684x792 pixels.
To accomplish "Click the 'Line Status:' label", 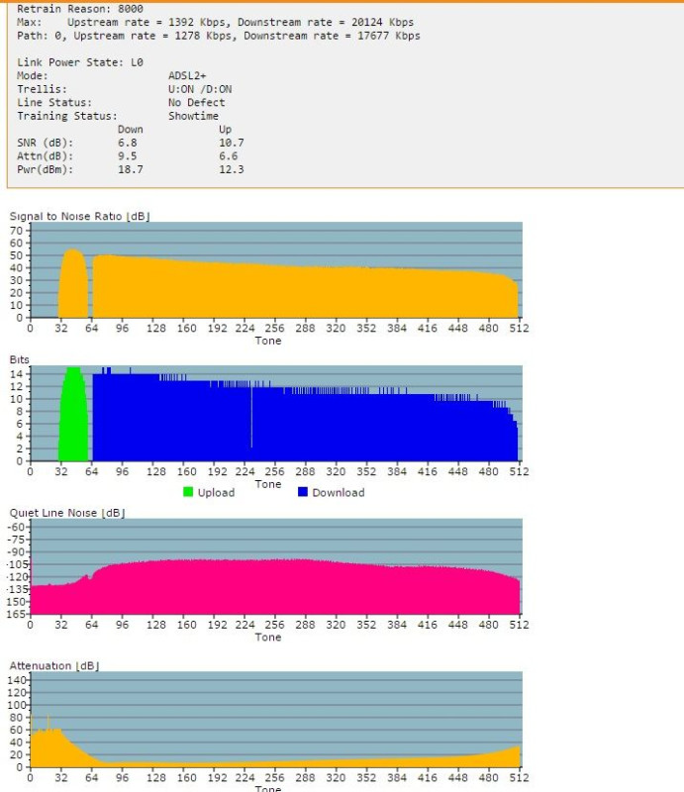I will click(54, 103).
